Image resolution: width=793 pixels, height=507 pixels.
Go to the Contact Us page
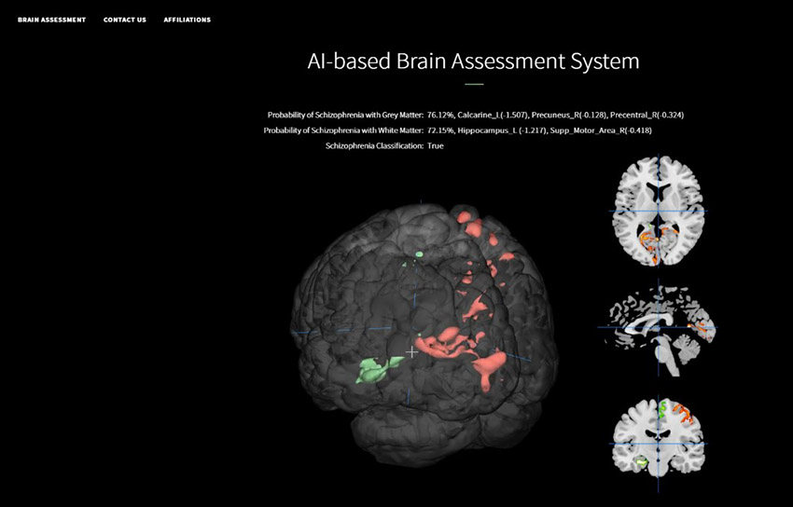pos(125,20)
